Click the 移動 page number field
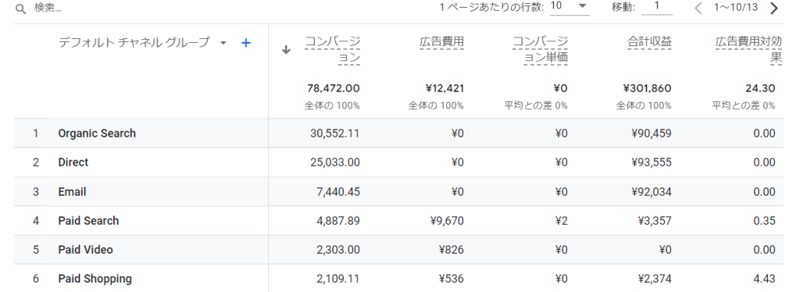The width and height of the screenshot is (800, 292). coord(656,8)
